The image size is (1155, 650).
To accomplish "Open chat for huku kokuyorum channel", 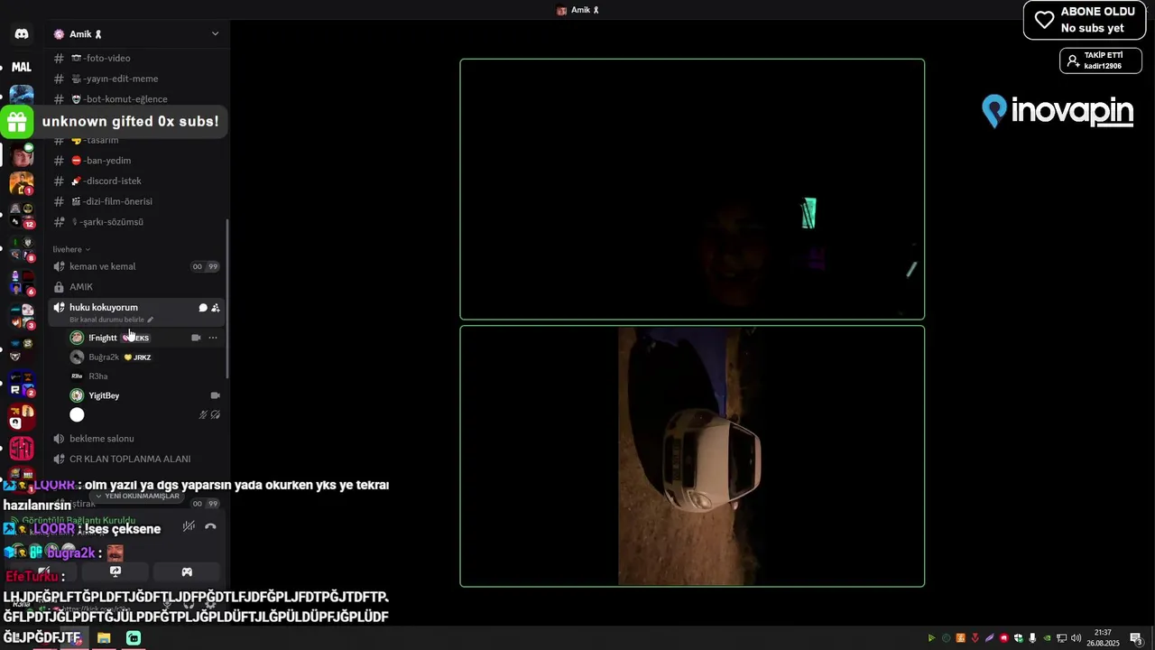I will tap(203, 308).
